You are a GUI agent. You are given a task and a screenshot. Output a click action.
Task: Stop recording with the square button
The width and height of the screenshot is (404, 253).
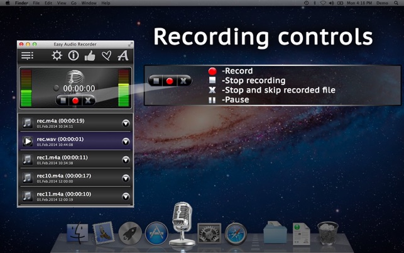(63, 101)
